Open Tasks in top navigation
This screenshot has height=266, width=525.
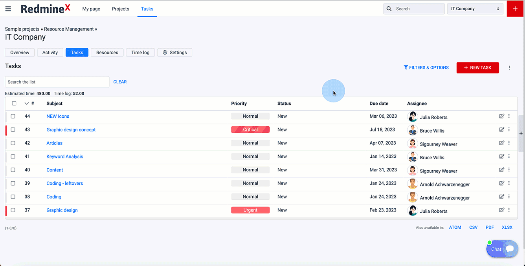click(147, 9)
